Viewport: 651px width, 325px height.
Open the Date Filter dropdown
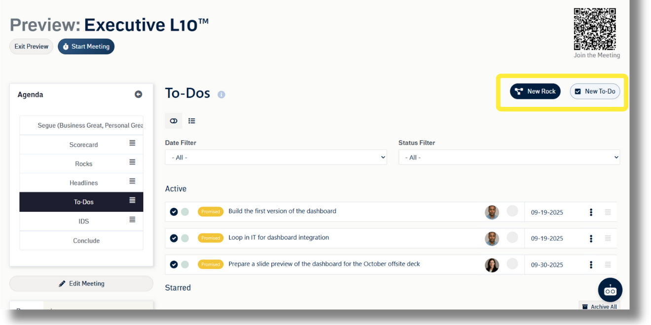[x=276, y=158]
